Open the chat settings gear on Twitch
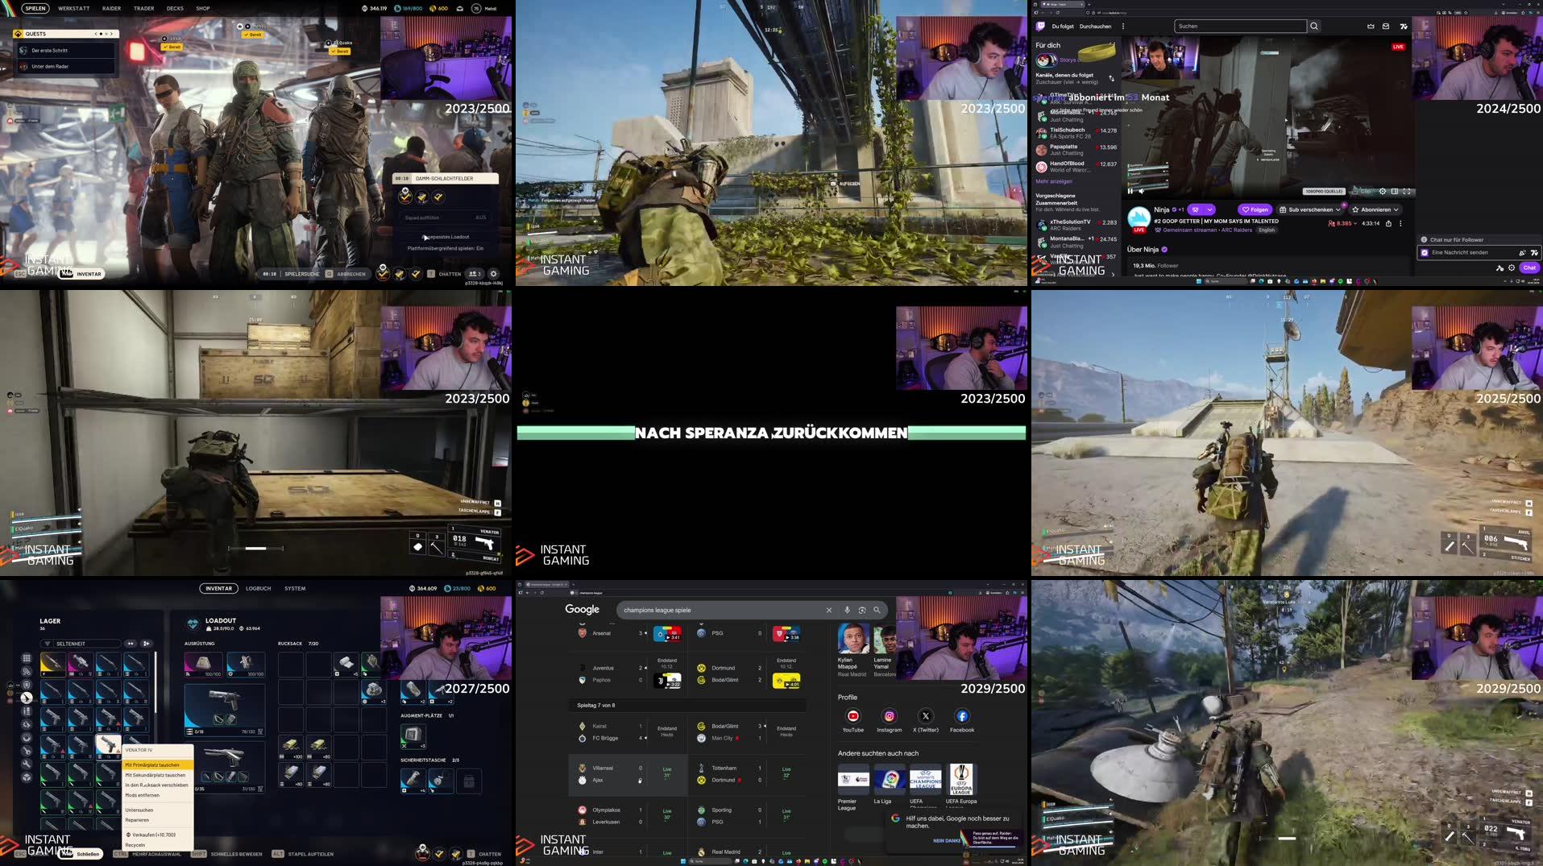Image resolution: width=1543 pixels, height=866 pixels. click(1512, 267)
